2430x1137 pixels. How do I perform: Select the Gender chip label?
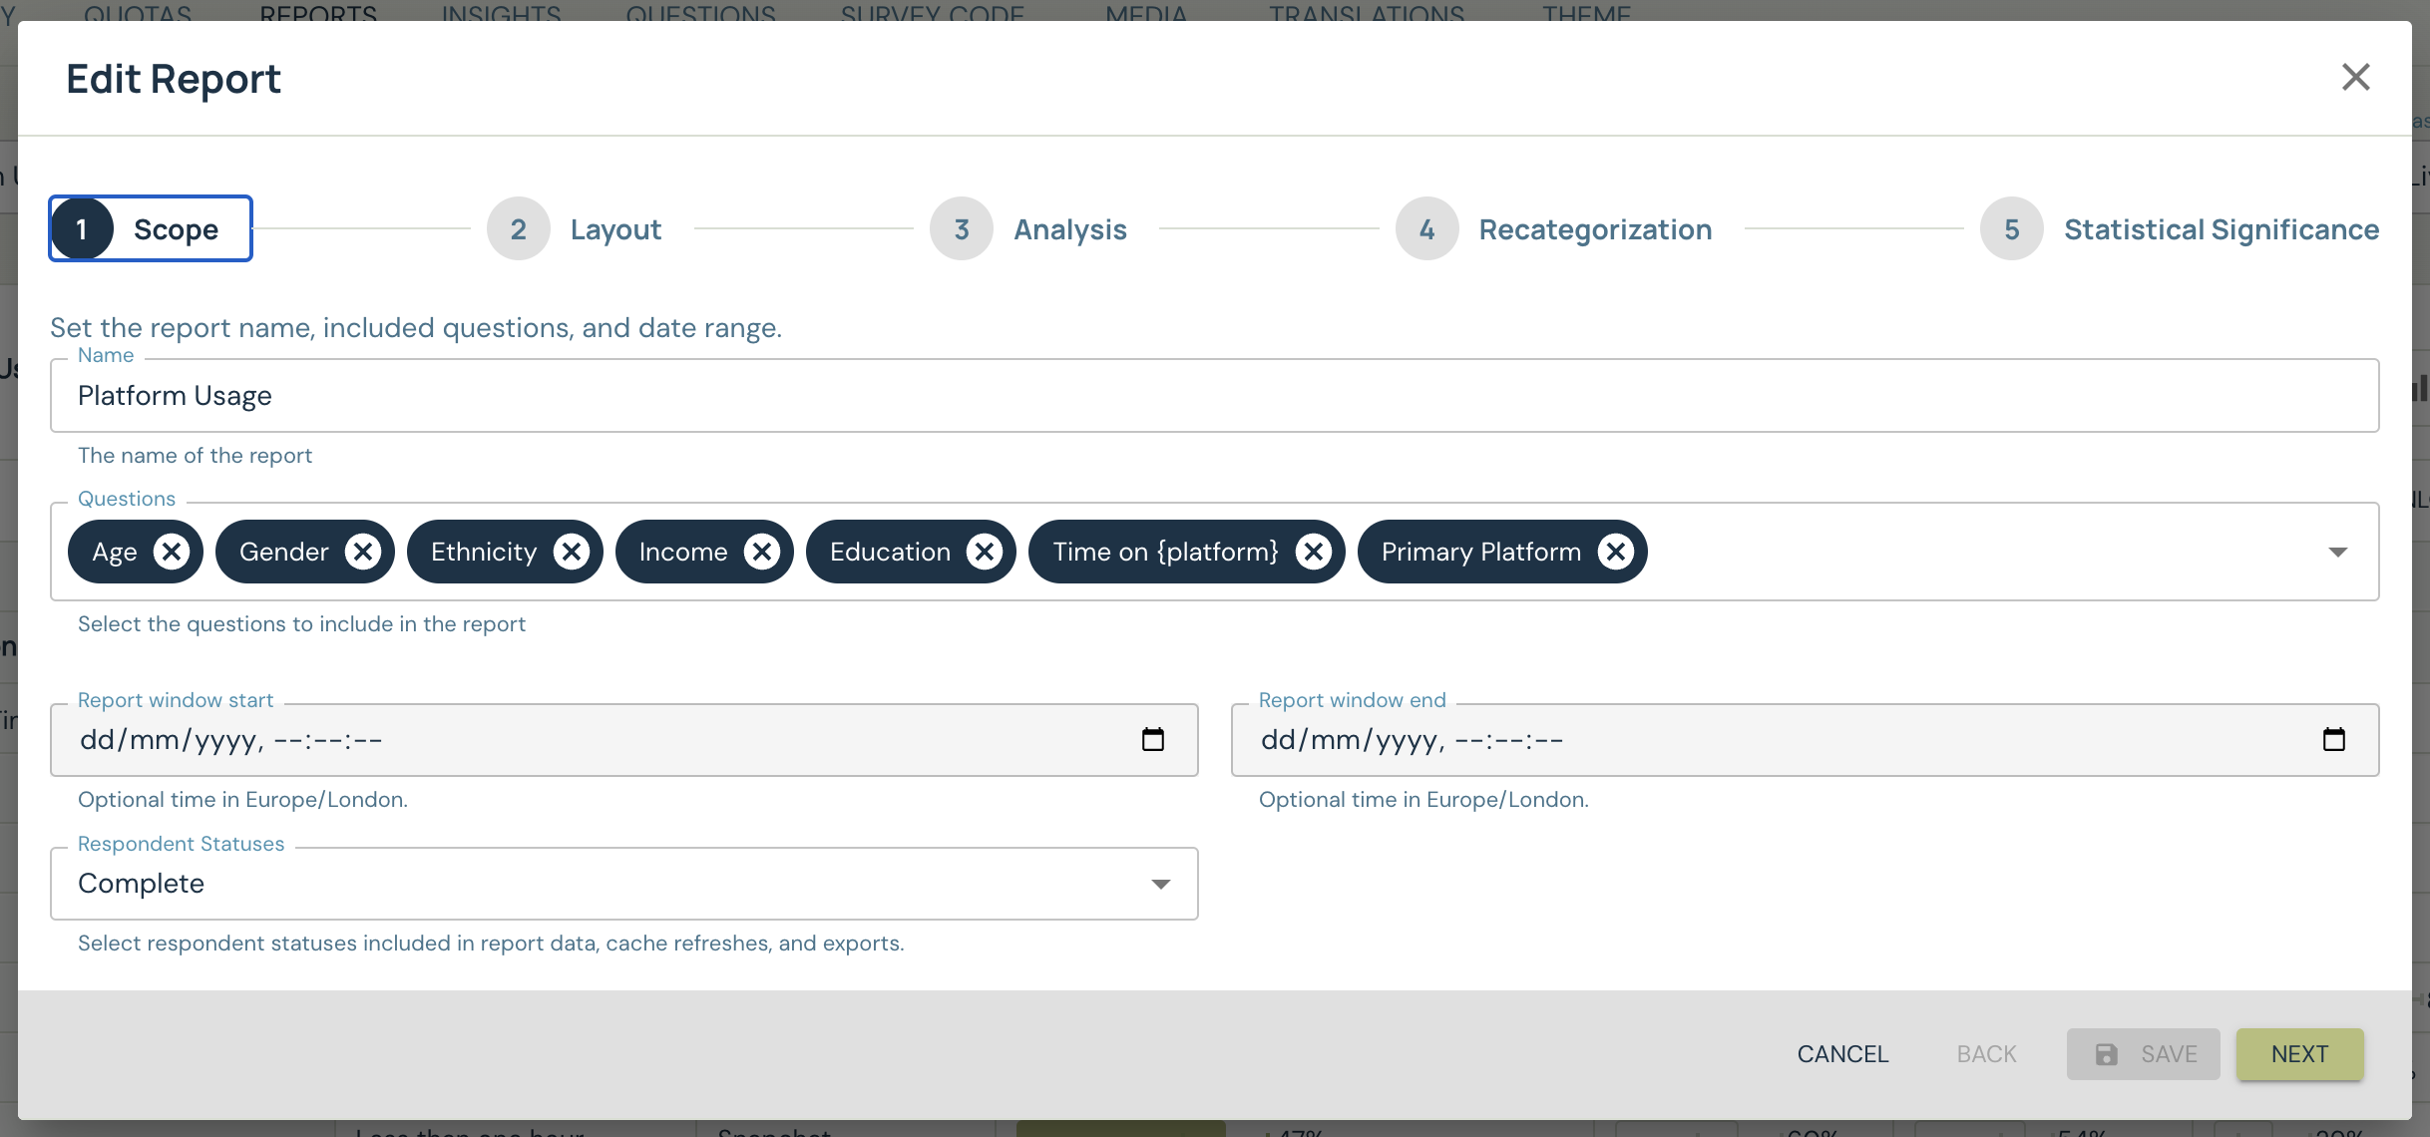pos(284,552)
